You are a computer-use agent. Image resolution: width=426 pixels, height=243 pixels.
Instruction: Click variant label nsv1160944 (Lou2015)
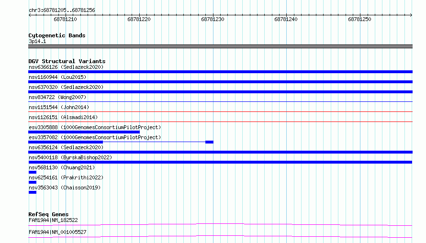pyautogui.click(x=57, y=77)
